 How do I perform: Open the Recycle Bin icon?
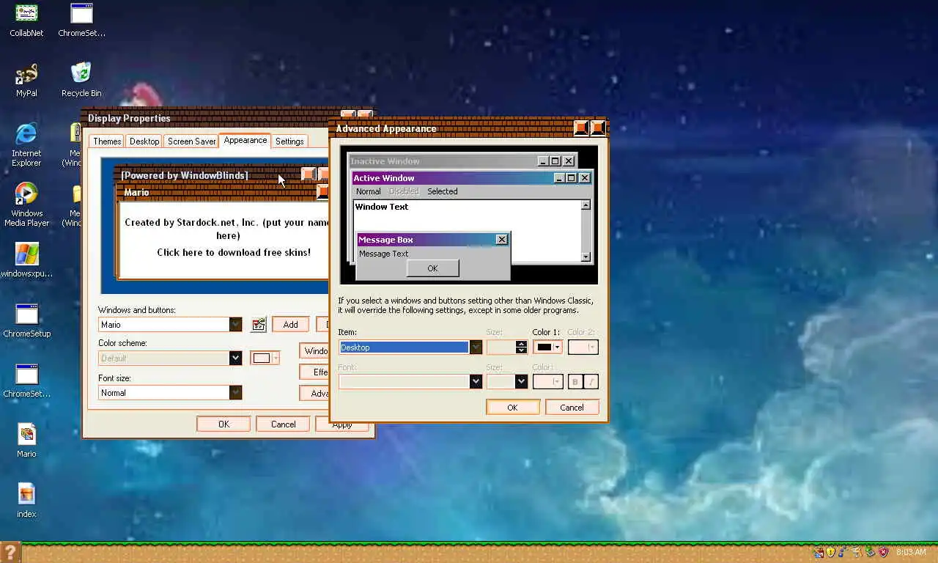(x=81, y=81)
